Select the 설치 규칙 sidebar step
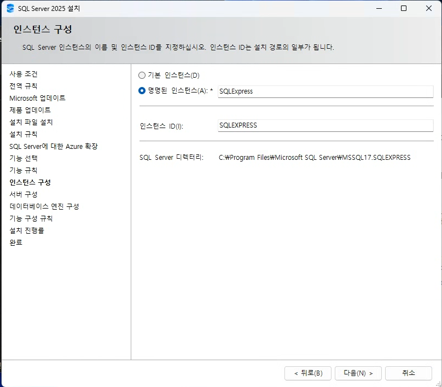The image size is (442, 387). pos(24,134)
